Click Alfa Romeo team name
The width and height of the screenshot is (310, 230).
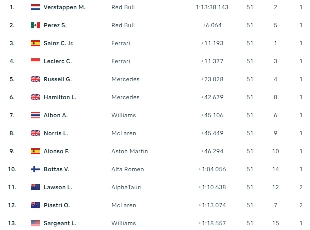click(128, 169)
